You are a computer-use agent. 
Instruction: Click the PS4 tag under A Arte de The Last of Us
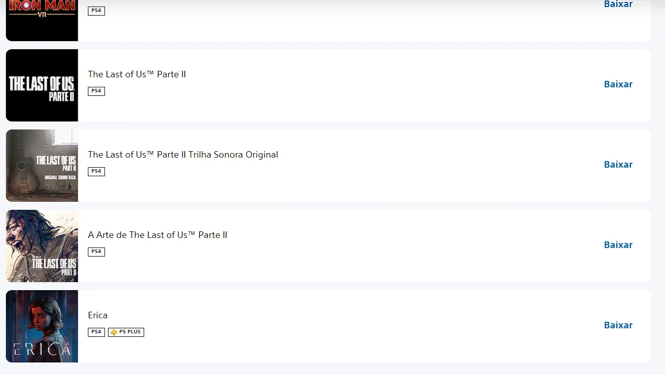[96, 252]
